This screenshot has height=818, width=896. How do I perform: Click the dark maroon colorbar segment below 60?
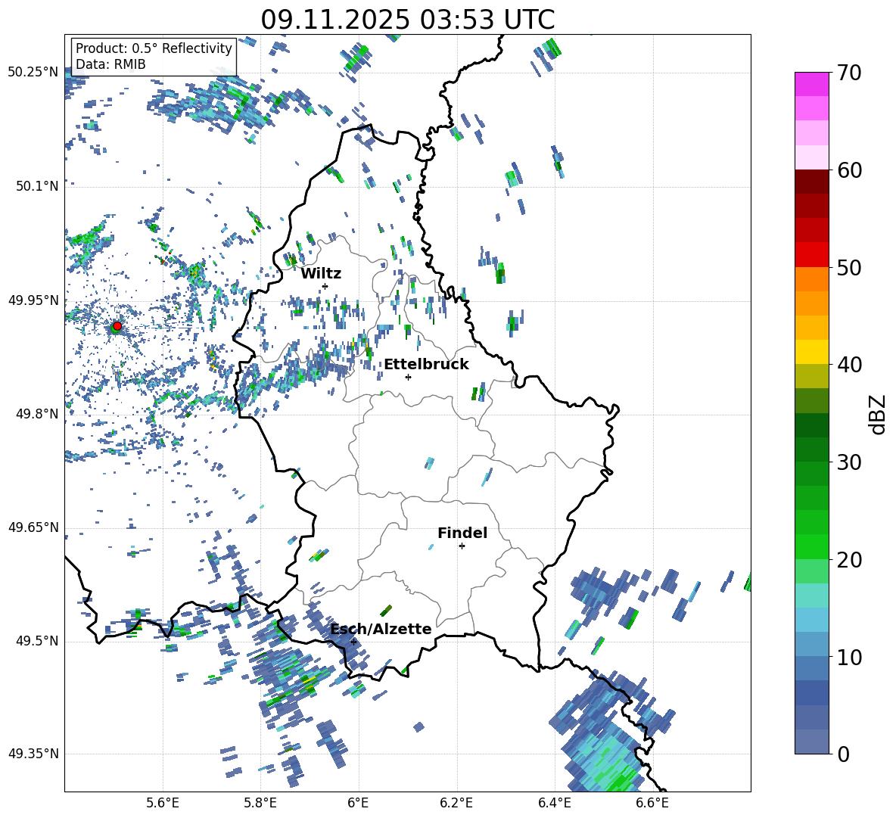[x=811, y=182]
